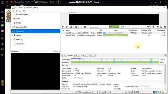This screenshot has width=168, height=94.
Task: Open the File menu
Action: 13,11
